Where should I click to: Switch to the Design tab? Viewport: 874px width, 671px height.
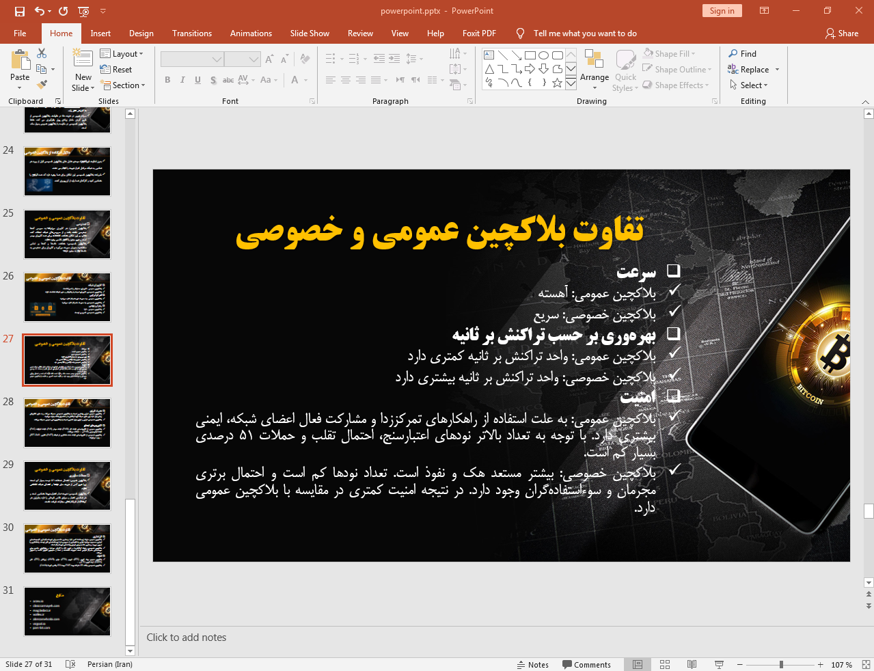click(x=141, y=33)
